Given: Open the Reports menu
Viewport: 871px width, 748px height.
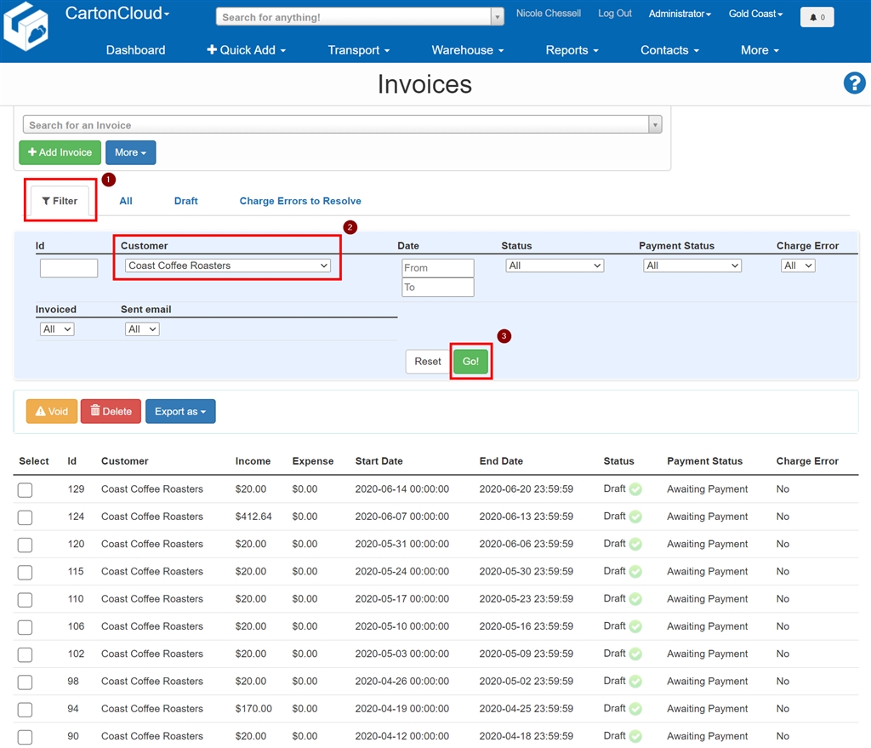Looking at the screenshot, I should tap(572, 50).
